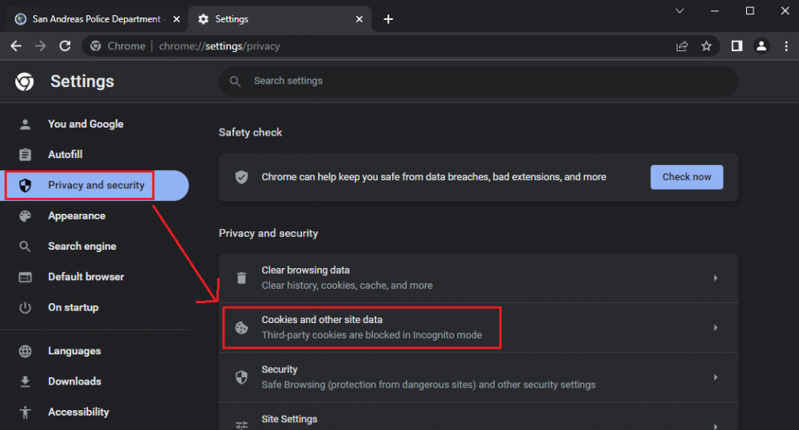Expand Cookies and other site data arrow

tap(715, 328)
